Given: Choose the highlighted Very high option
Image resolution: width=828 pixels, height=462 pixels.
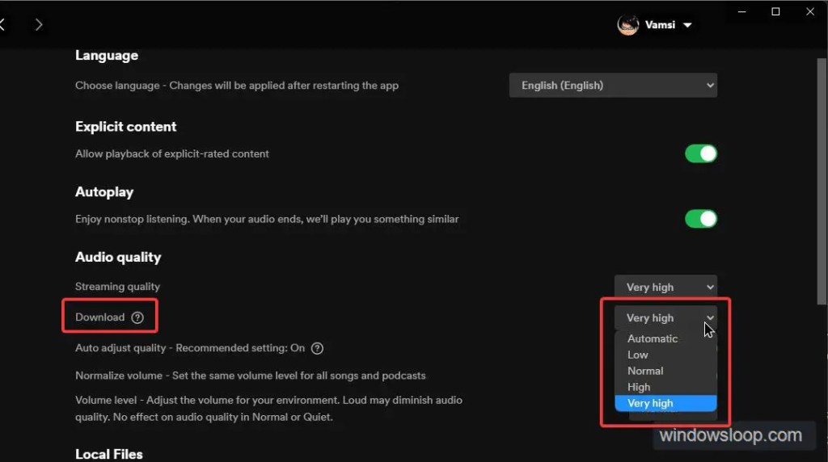Looking at the screenshot, I should point(665,403).
